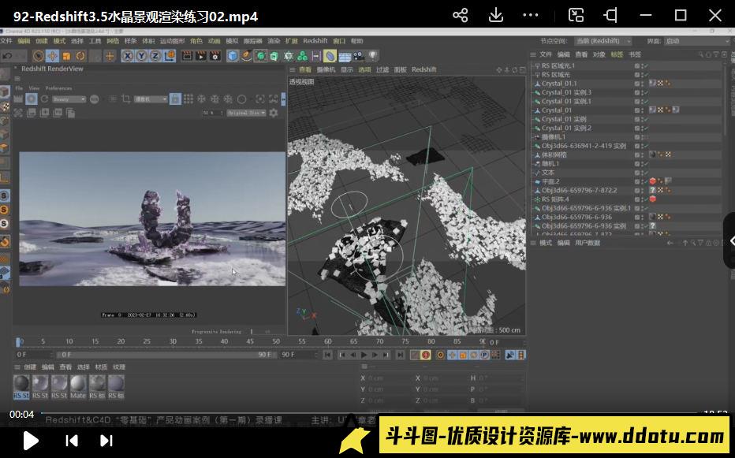Open the camera dropdown in RenderView
The width and height of the screenshot is (735, 458).
151,99
